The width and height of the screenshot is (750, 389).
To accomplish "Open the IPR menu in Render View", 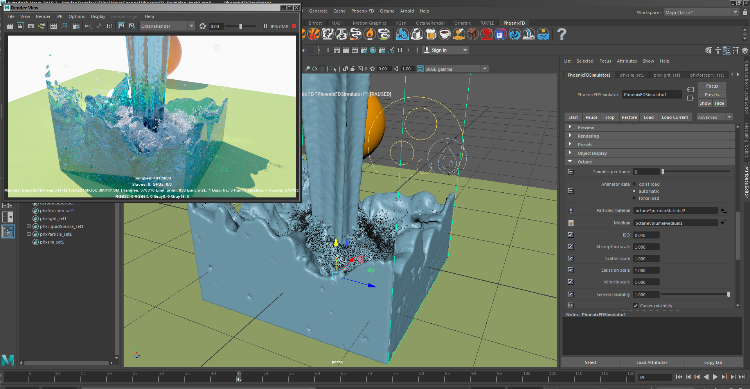I will [x=59, y=16].
